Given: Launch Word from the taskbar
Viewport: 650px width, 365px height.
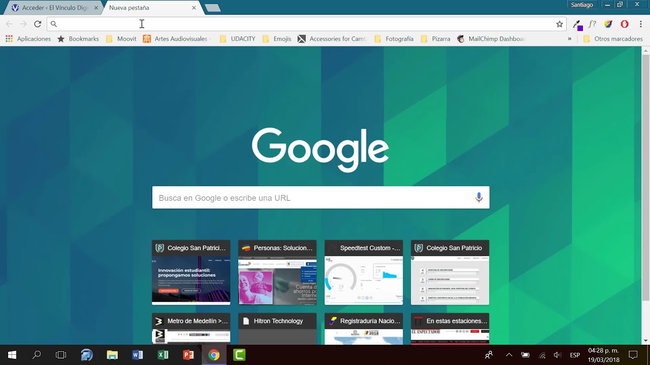Looking at the screenshot, I should 138,355.
